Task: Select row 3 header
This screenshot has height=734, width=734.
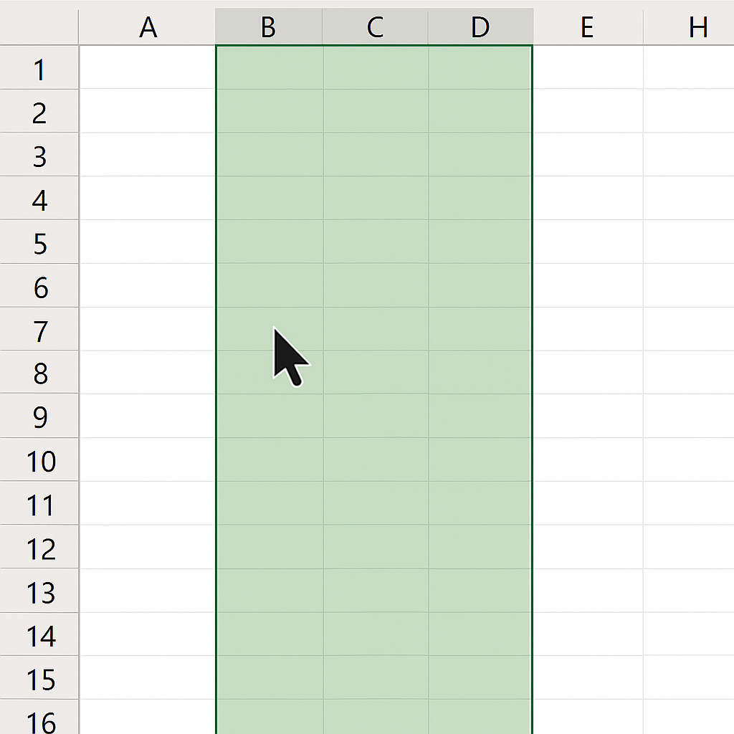Action: click(39, 155)
